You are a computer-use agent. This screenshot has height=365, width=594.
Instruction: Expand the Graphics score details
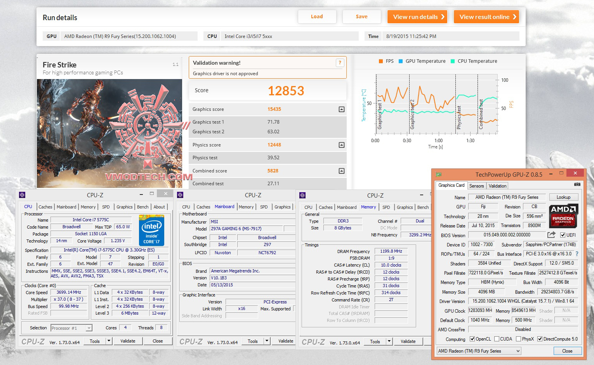click(342, 109)
